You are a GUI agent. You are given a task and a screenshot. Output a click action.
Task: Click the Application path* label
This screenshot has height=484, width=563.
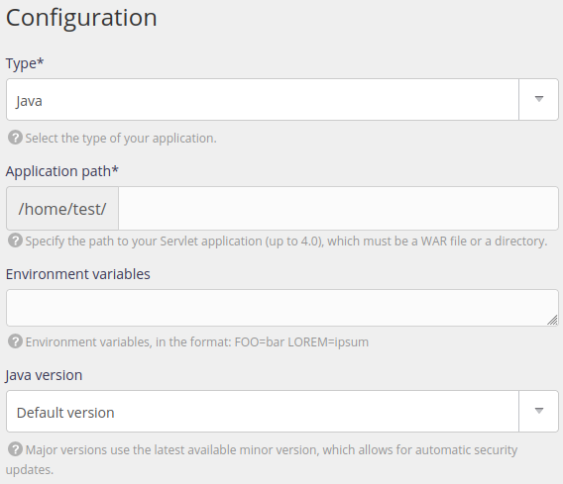[62, 171]
